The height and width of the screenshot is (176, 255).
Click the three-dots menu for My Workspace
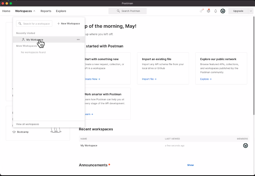[x=78, y=40]
